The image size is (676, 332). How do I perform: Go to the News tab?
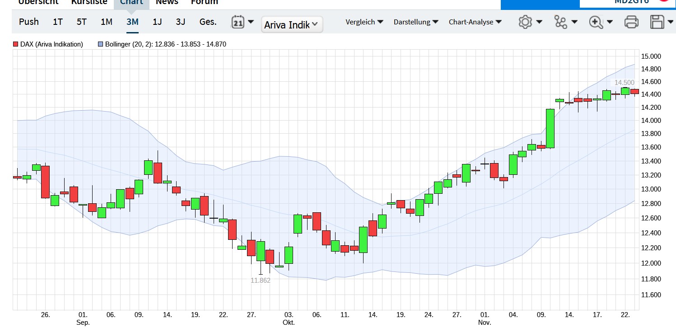167,2
